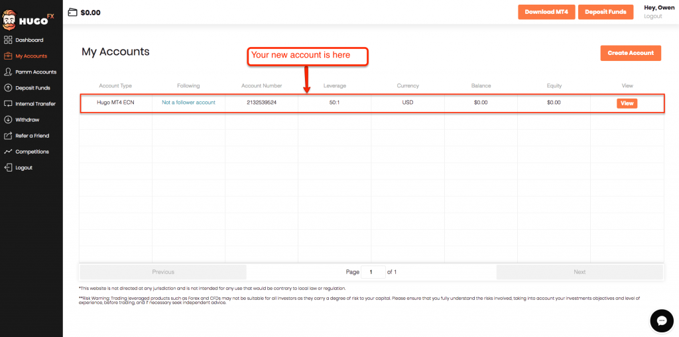The image size is (679, 337).
Task: Click the Internal Transfer icon
Action: pyautogui.click(x=8, y=104)
